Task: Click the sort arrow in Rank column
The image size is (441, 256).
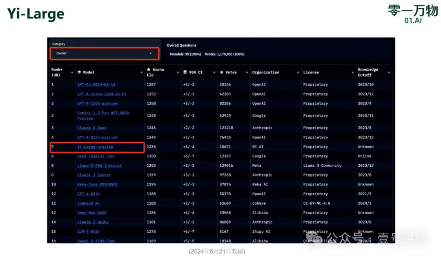Action: click(x=72, y=72)
